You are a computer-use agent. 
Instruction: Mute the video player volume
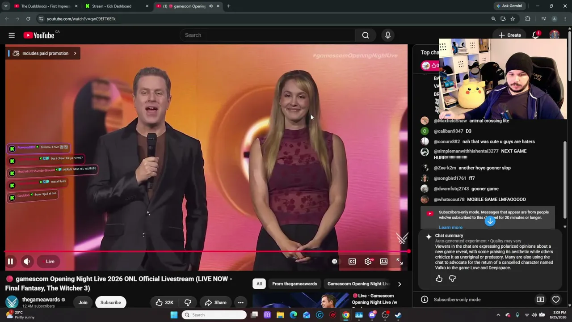pos(27,262)
